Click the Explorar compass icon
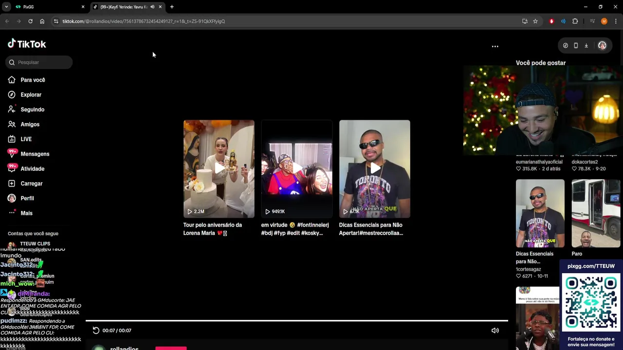Screen dimensions: 623x350 [12, 95]
